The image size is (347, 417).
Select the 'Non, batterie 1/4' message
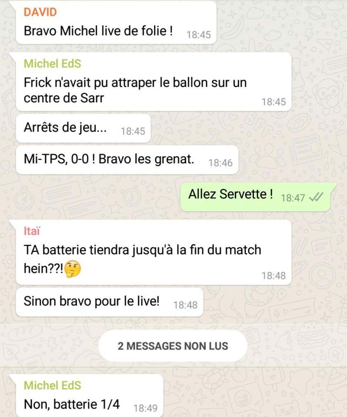point(89,395)
